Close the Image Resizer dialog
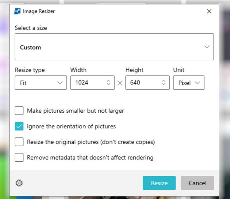Viewport: 230px width, 199px height. tap(209, 11)
